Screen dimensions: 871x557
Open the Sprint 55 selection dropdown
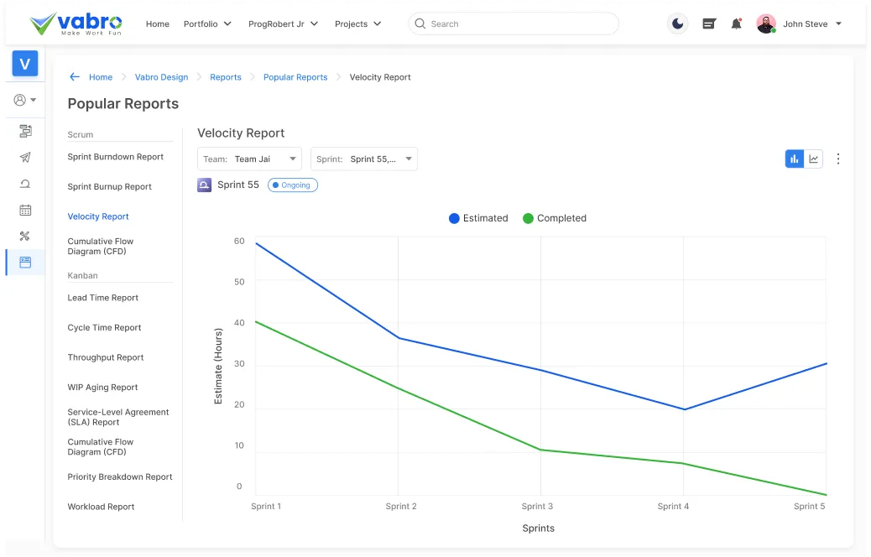coord(364,159)
